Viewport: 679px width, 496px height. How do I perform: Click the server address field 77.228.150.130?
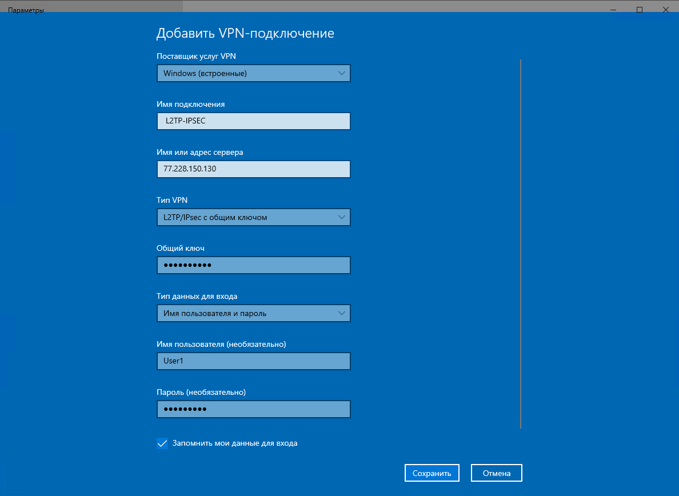coord(253,169)
